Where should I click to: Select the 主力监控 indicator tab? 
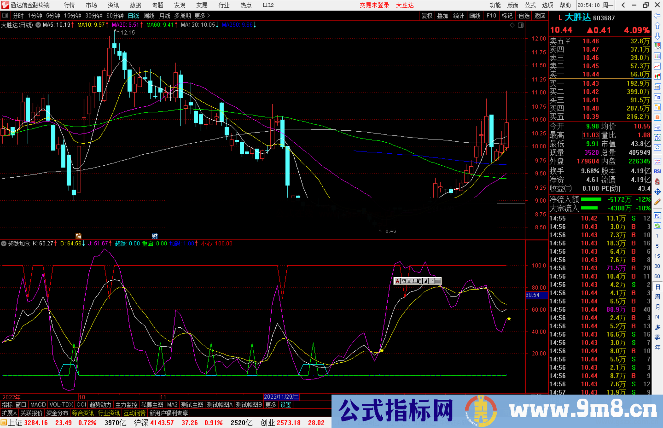pos(126,405)
